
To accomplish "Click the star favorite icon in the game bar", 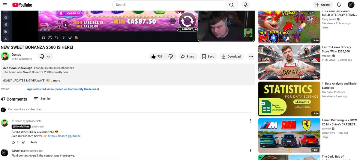I will [x=43, y=37].
